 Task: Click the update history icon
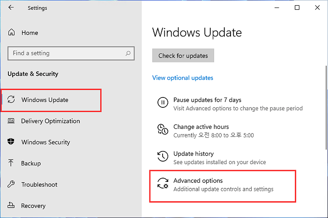[x=163, y=157]
